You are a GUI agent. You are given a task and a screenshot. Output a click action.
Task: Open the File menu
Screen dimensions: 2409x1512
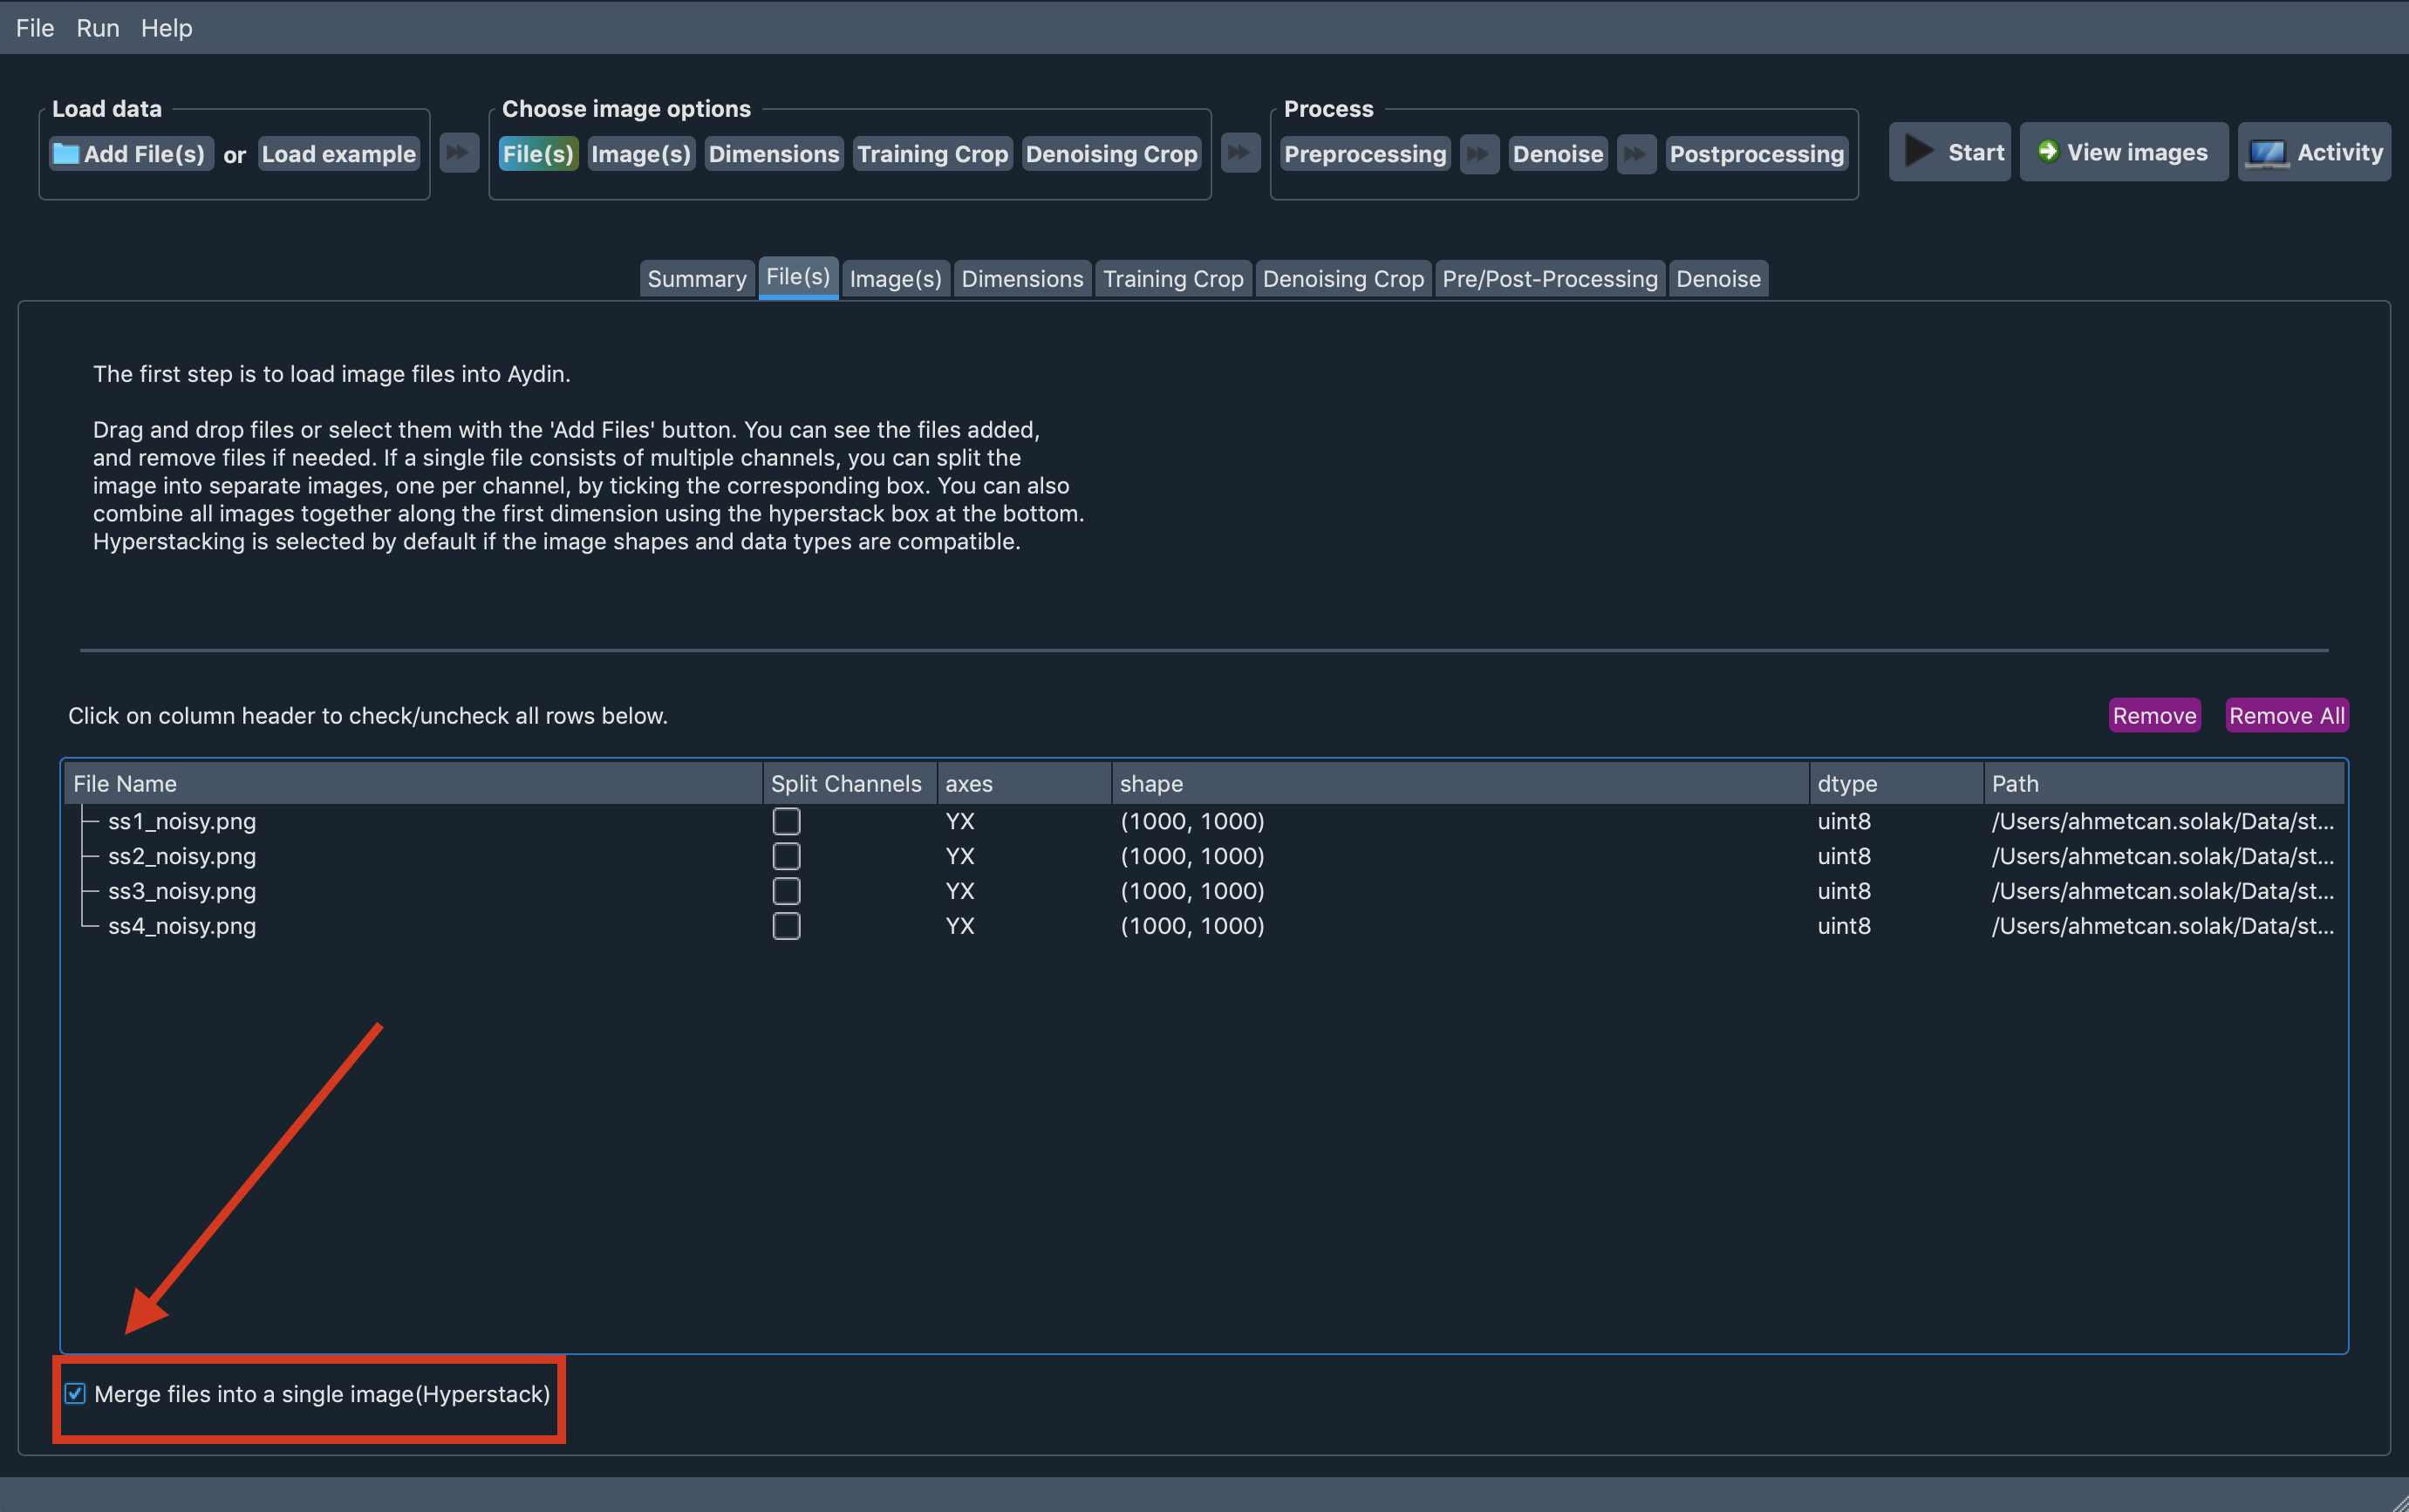35,28
